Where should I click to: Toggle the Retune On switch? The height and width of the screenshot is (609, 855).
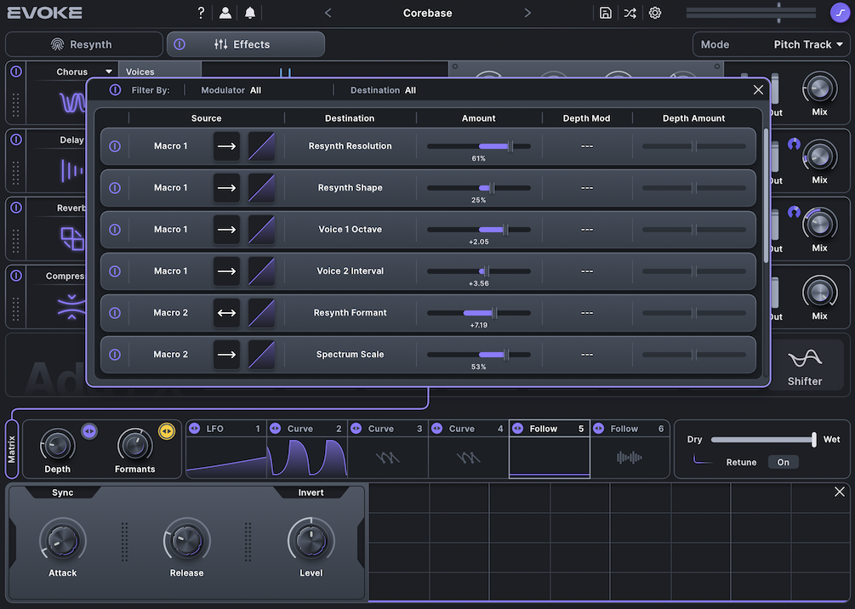coord(783,463)
